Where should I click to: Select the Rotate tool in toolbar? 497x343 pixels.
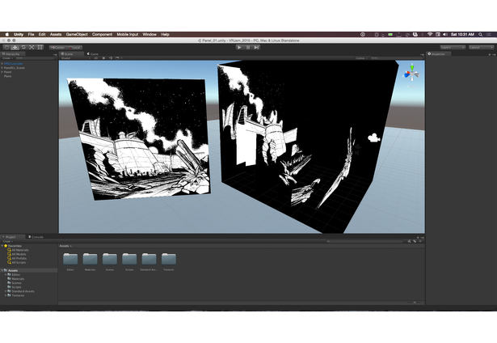23,47
